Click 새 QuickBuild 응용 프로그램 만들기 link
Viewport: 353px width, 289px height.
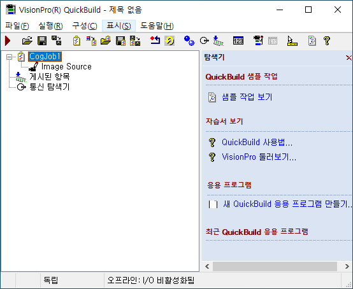click(288, 204)
